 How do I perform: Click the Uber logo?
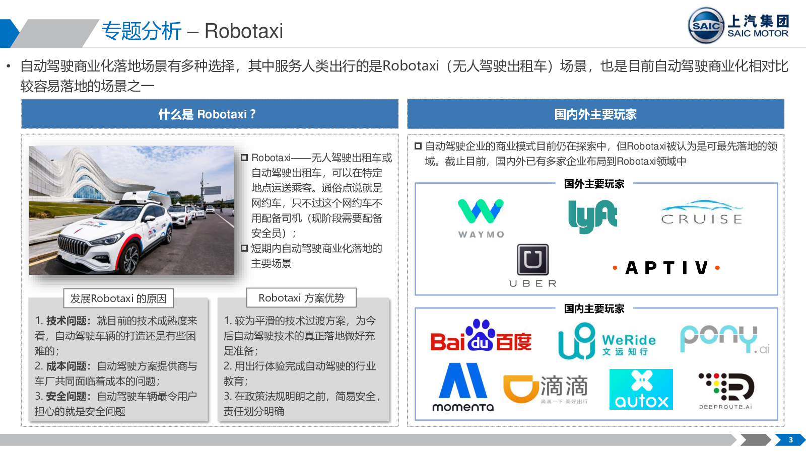[533, 266]
